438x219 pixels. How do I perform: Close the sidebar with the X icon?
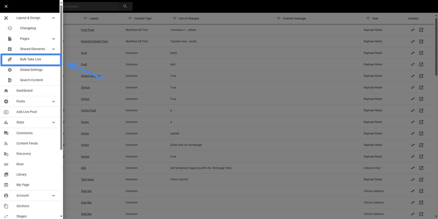(6, 6)
